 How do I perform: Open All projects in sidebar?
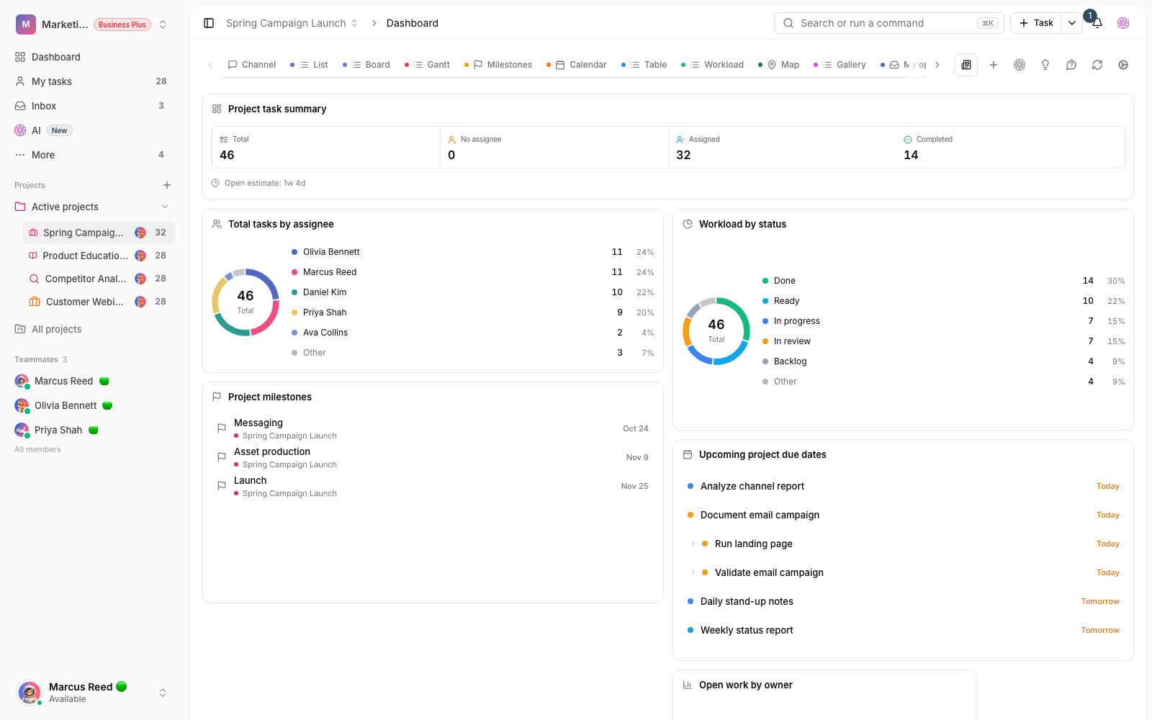click(92, 329)
